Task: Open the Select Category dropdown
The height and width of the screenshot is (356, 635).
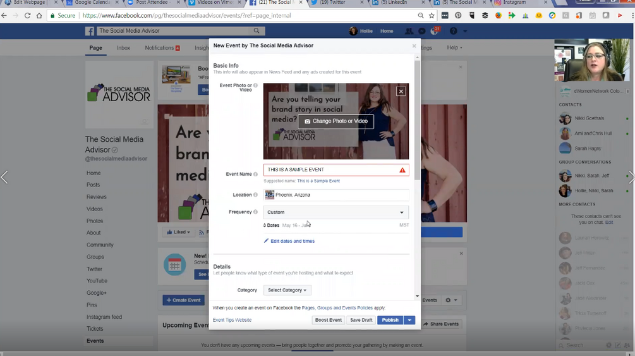Action: point(287,290)
